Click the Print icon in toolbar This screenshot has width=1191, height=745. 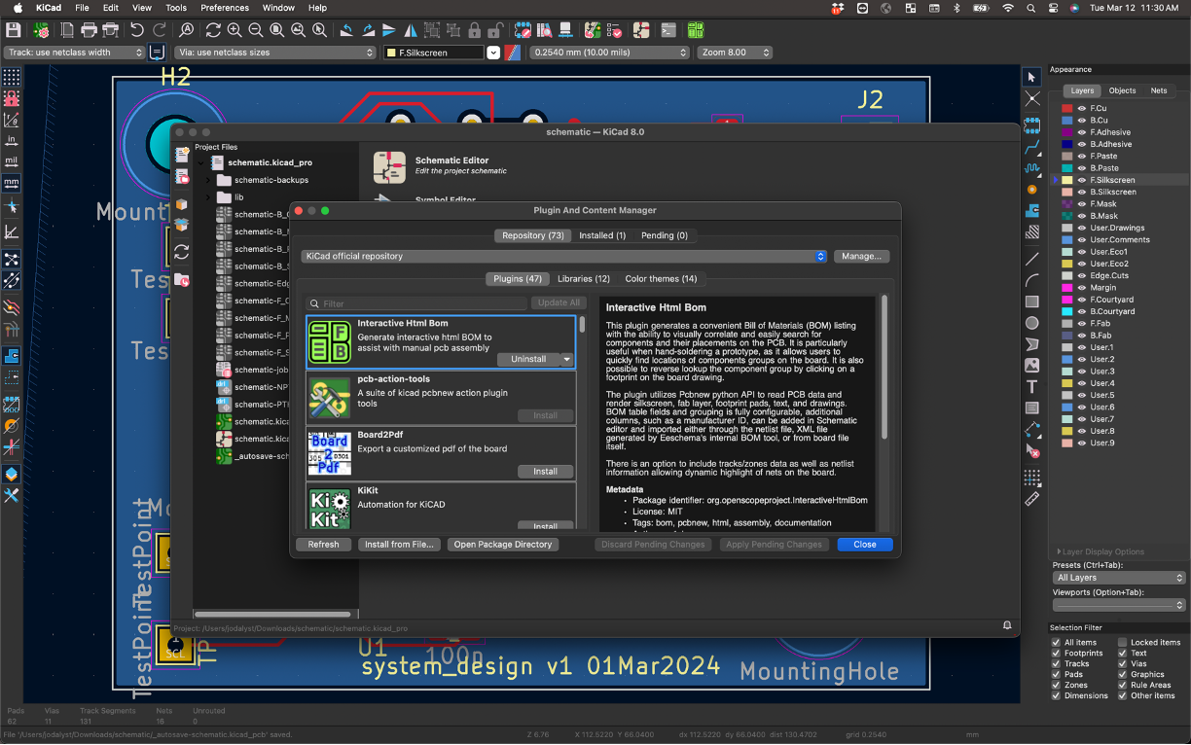pos(89,30)
